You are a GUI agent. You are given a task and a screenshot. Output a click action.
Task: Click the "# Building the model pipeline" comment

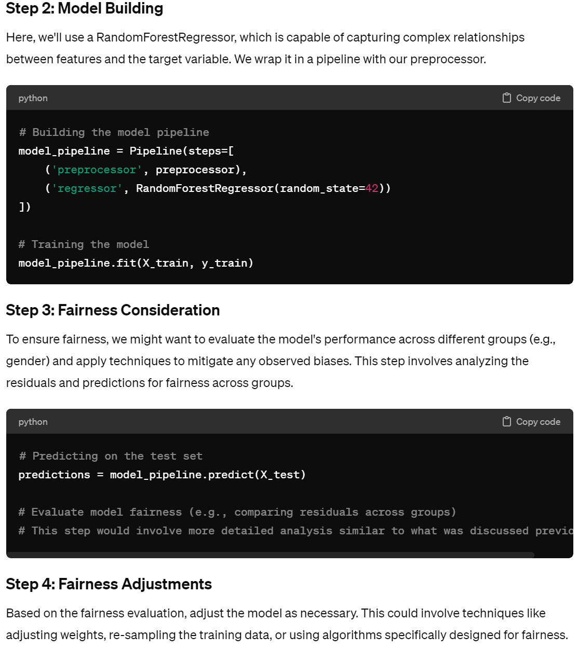(114, 132)
